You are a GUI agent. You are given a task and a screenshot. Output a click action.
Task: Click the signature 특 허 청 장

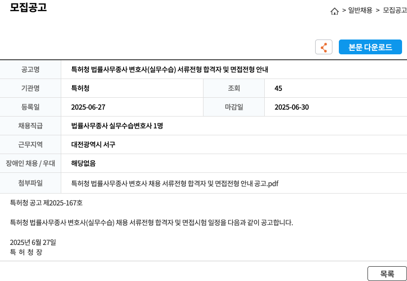[x=26, y=252]
